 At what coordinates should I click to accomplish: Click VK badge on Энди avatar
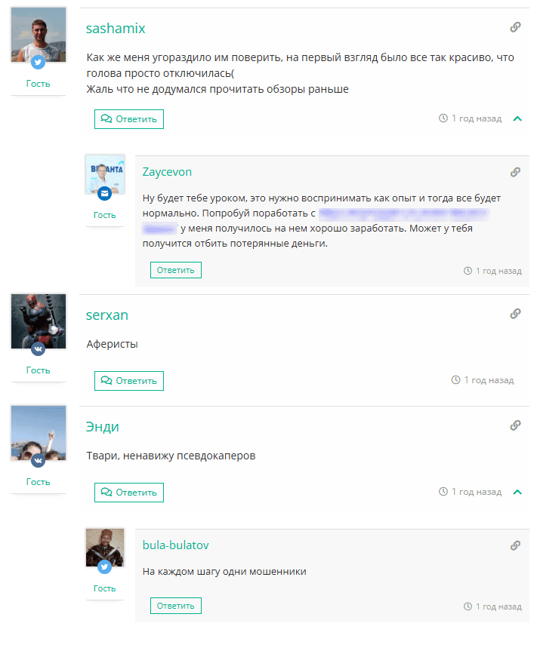(39, 460)
